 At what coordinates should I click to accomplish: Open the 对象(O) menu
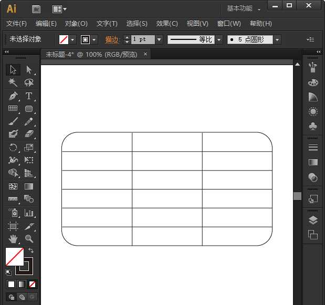coord(76,24)
